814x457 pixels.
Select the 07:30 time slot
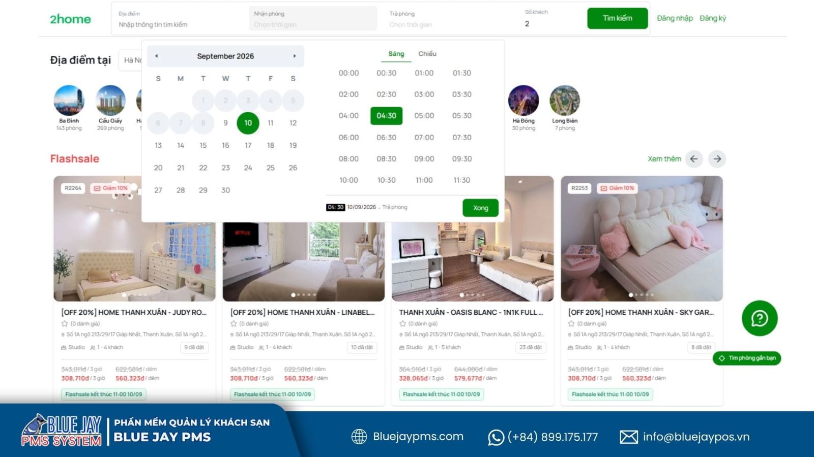[462, 138]
